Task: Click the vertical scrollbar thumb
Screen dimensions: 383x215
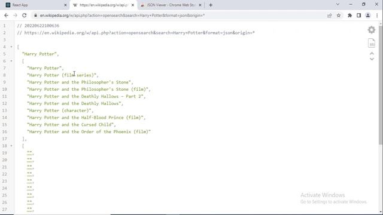Action: 381,84
